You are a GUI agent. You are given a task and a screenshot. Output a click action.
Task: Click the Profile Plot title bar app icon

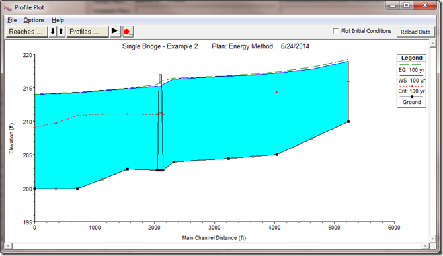pos(8,8)
